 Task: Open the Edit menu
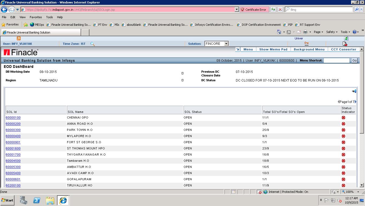click(x=13, y=17)
